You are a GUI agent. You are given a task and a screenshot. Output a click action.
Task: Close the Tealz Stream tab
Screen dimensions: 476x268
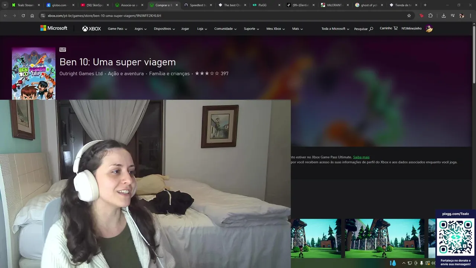tap(39, 5)
